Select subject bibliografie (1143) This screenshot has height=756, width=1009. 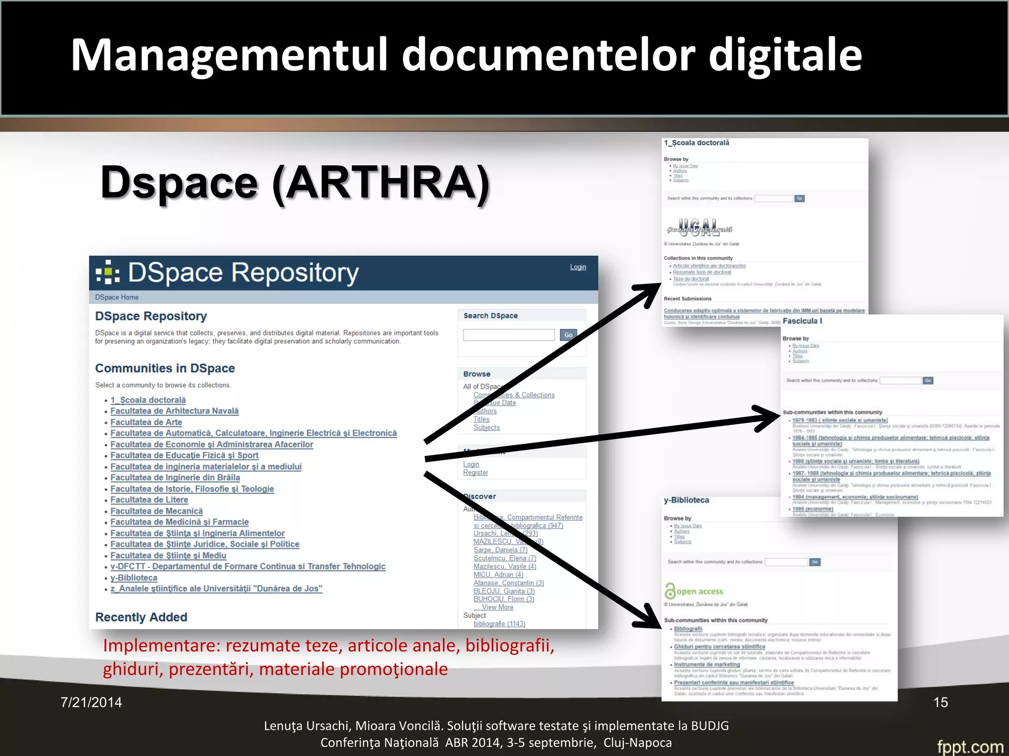coord(500,624)
